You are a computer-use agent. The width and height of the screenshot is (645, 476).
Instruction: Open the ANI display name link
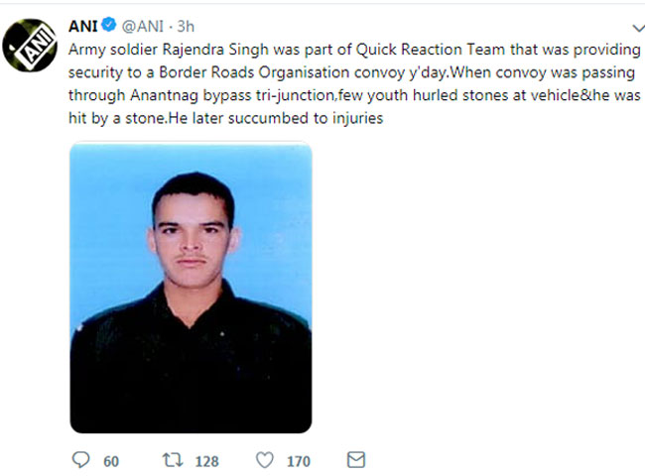pyautogui.click(x=83, y=27)
